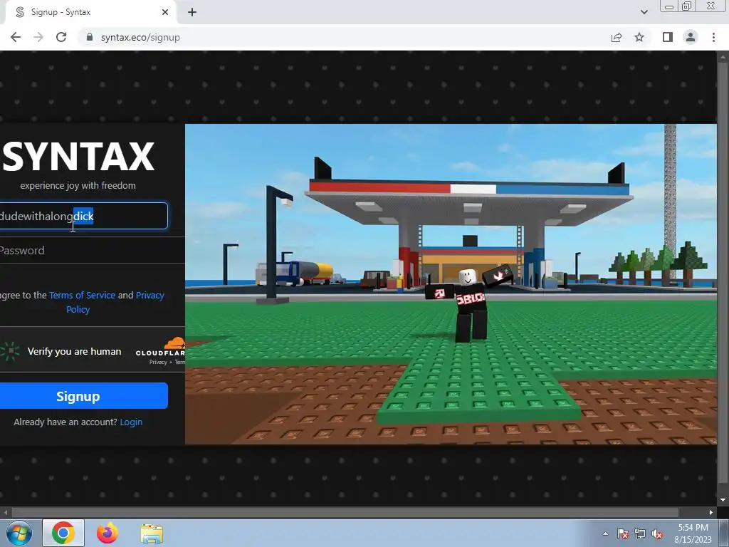The image size is (729, 547).
Task: Click the browser forward arrow
Action: pos(38,37)
